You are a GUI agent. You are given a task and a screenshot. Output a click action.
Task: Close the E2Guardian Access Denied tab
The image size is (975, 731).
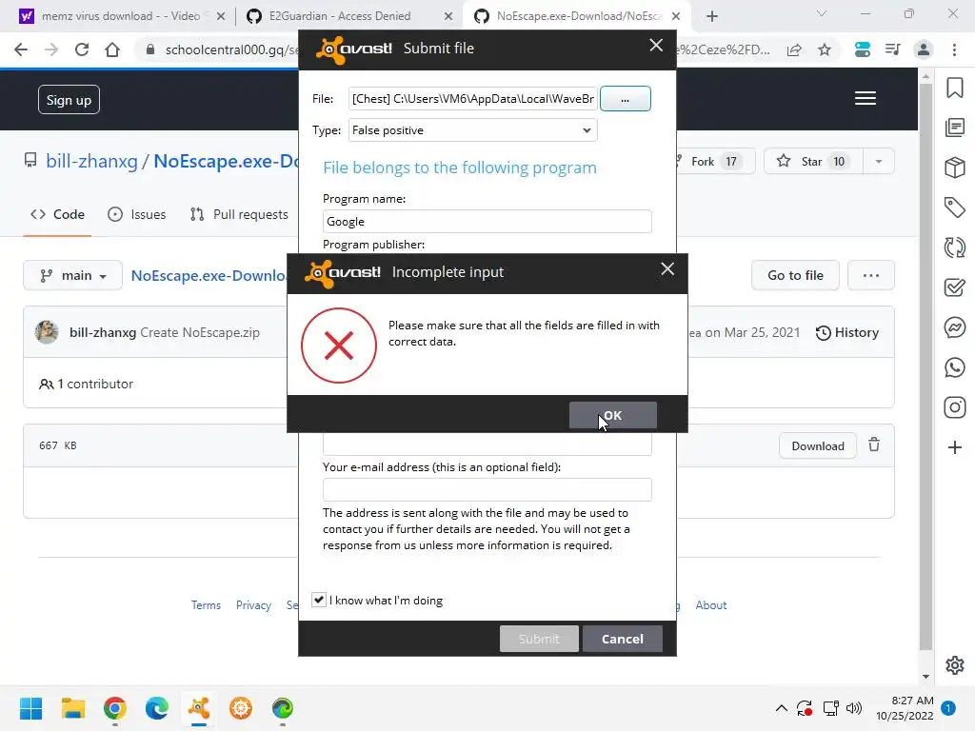click(x=448, y=16)
